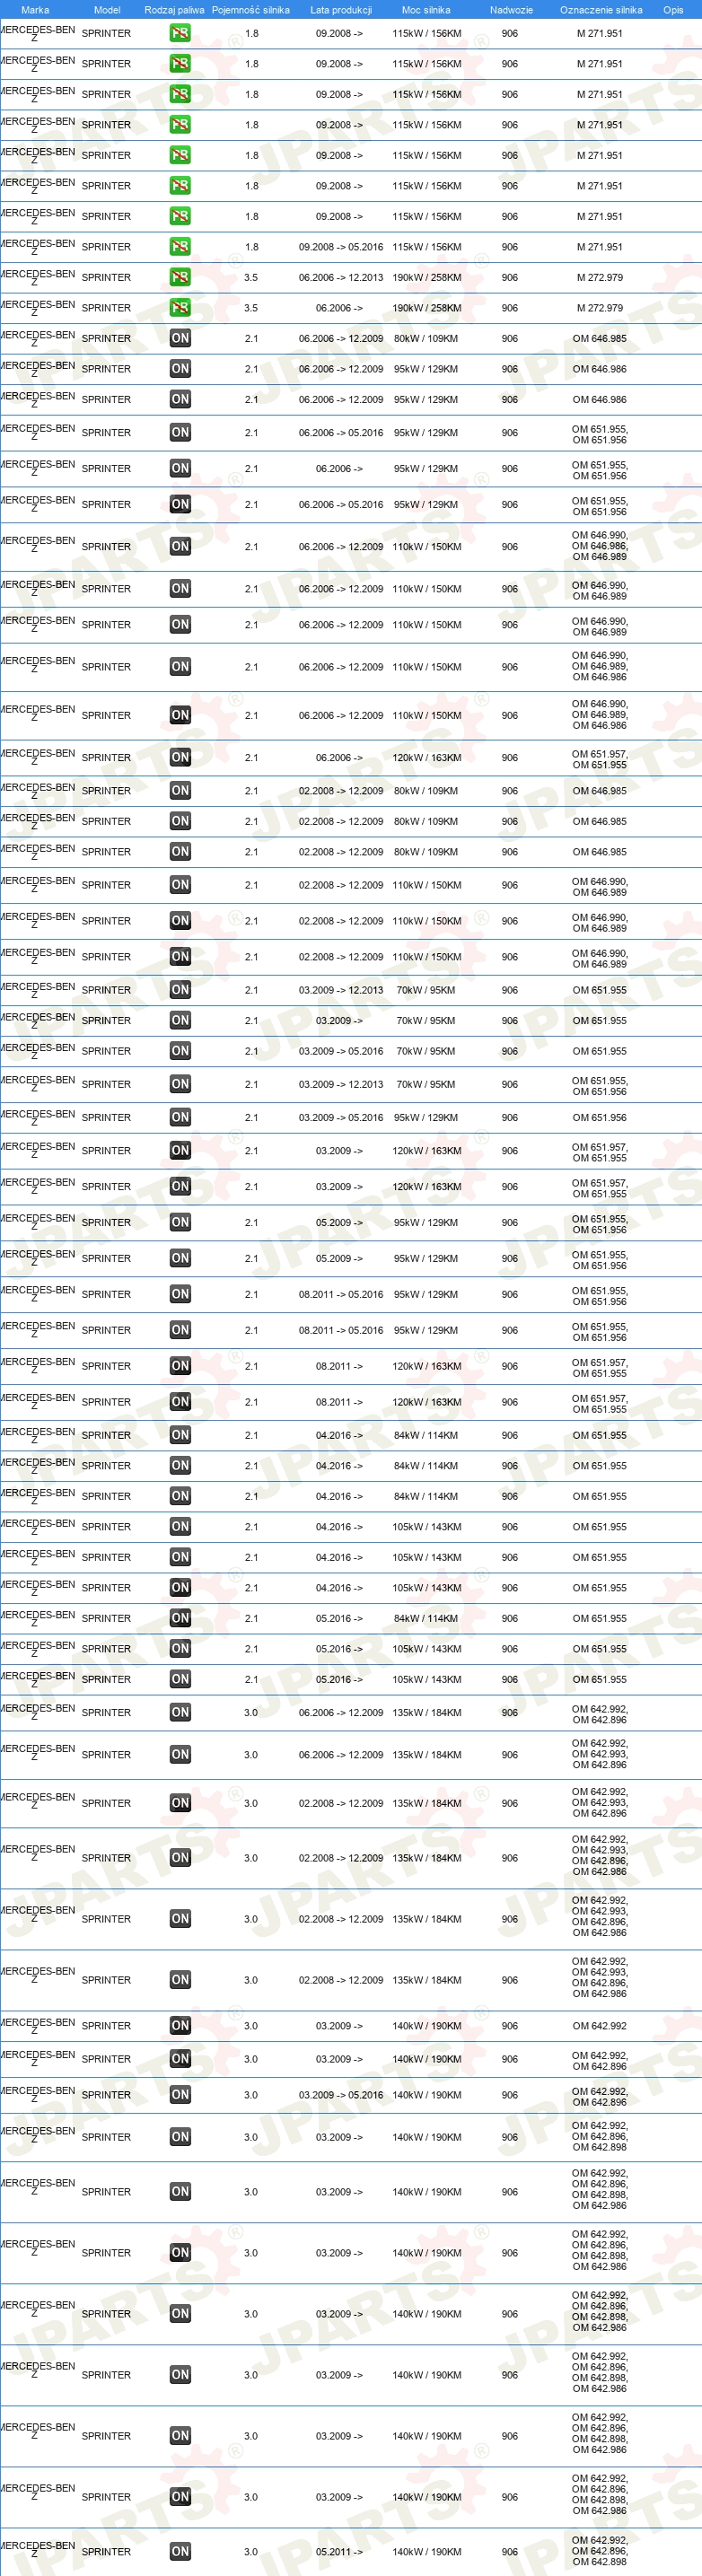This screenshot has height=2576, width=702.
Task: Click ON icon in 03.2009 -> 05.2016 95kW row
Action: pos(180,1117)
